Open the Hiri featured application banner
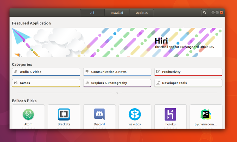The height and width of the screenshot is (142, 237). pyautogui.click(x=117, y=42)
